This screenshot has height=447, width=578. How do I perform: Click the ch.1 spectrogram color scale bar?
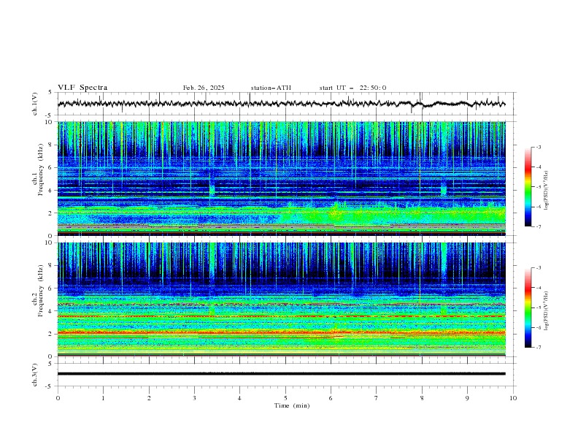(528, 187)
